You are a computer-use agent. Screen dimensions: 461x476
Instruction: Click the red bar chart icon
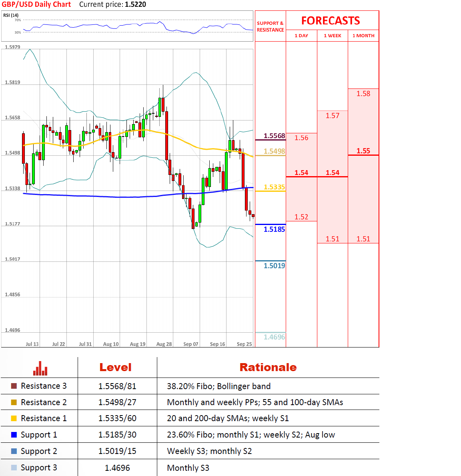click(40, 368)
